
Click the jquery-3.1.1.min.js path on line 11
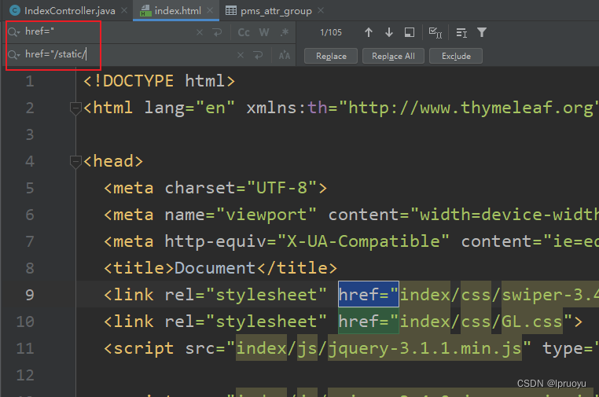[x=424, y=348]
